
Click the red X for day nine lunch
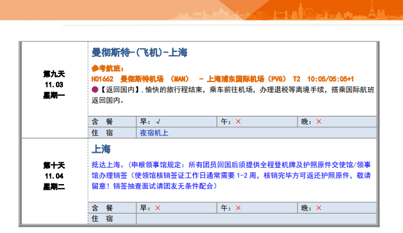(x=239, y=122)
